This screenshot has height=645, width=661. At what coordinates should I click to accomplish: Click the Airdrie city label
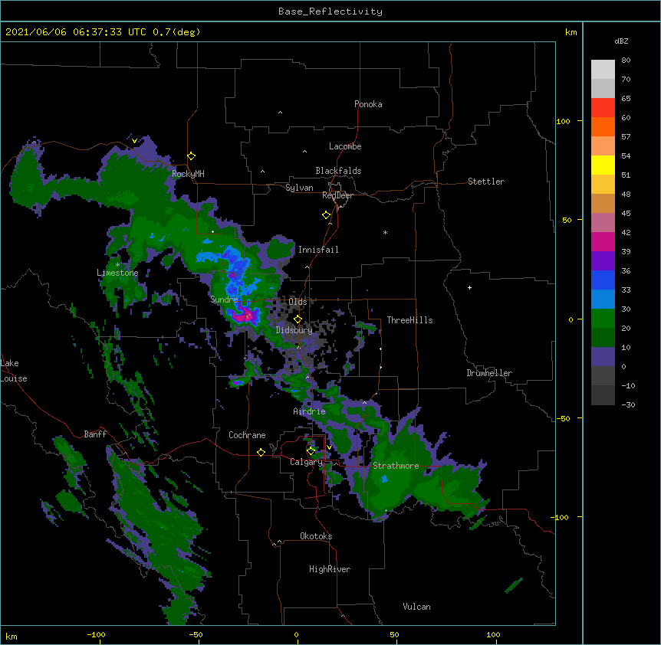[x=310, y=411]
